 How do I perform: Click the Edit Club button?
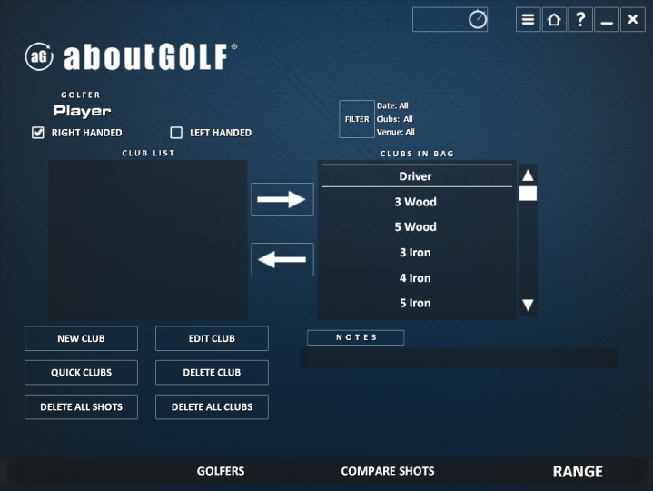click(212, 338)
